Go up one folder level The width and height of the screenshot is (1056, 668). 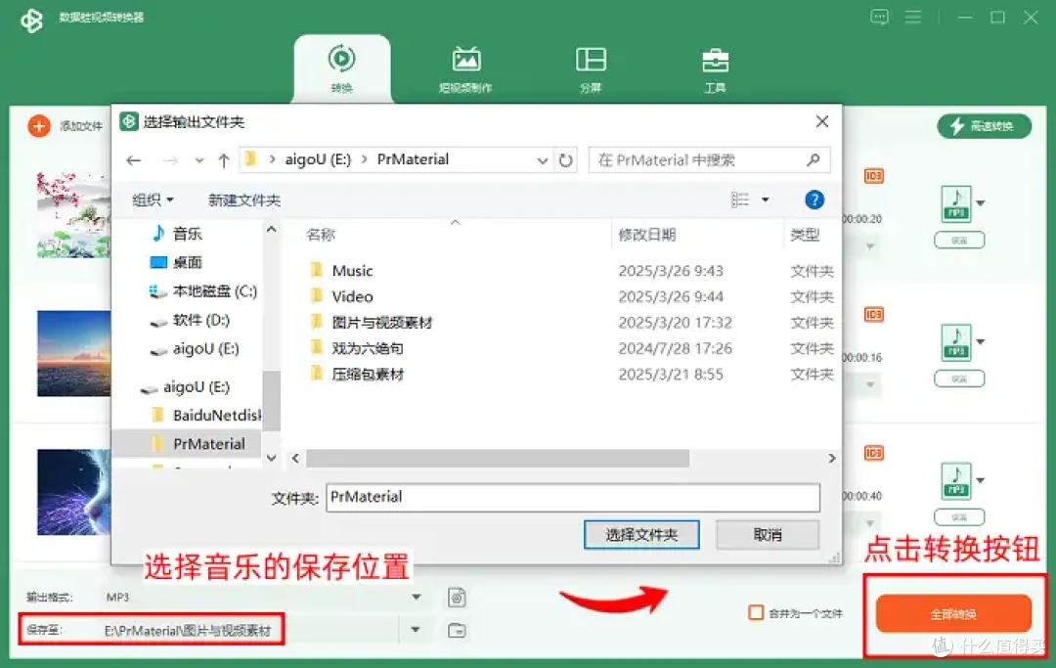tap(224, 160)
